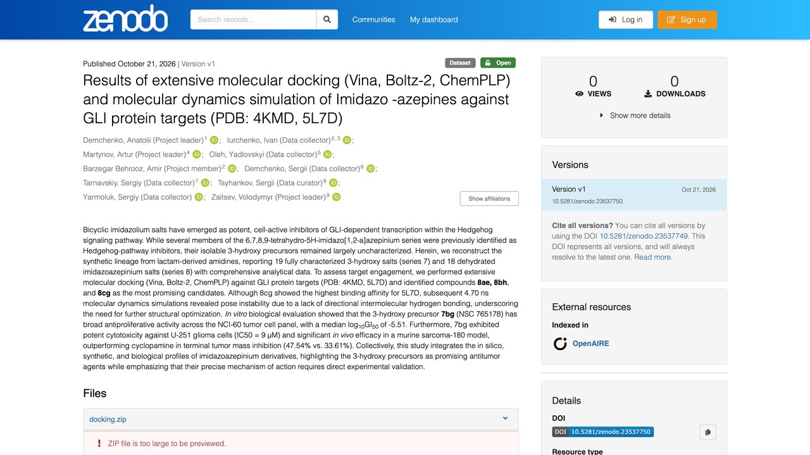The height and width of the screenshot is (455, 810).
Task: Open ORCID icon next to Martynov, Artur
Action: pos(196,154)
